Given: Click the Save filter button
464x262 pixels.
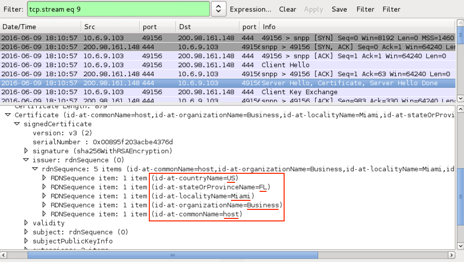Looking at the screenshot, I should click(x=339, y=9).
